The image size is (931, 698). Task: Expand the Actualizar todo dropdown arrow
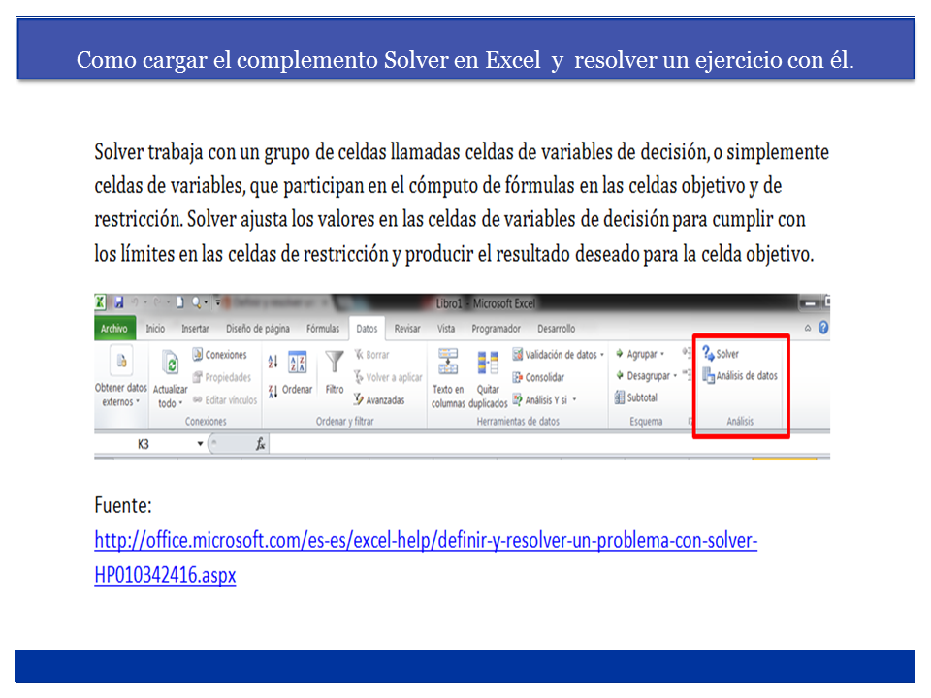pyautogui.click(x=180, y=403)
